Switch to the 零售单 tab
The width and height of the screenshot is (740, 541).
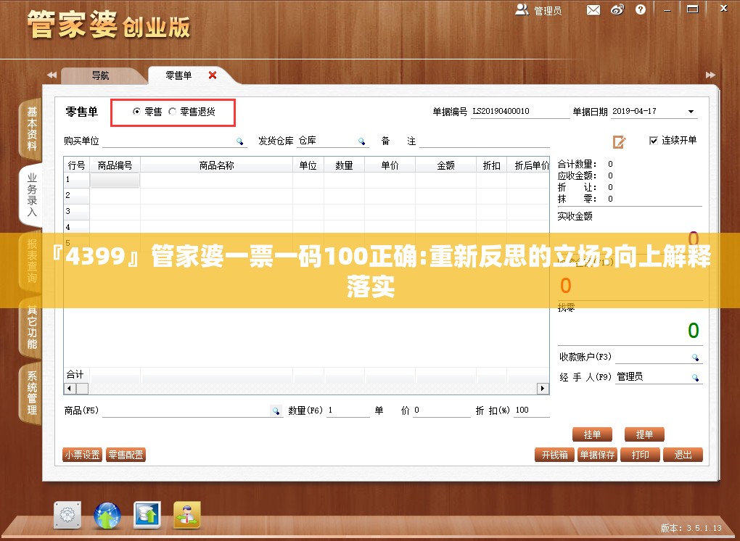[x=179, y=75]
